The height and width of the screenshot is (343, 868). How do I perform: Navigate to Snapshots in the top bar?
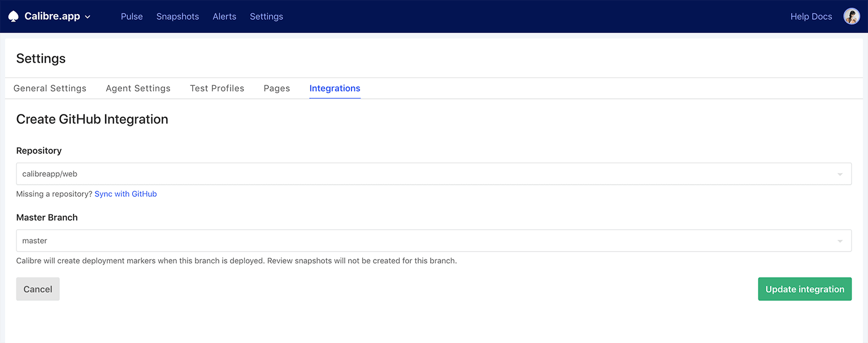[177, 16]
